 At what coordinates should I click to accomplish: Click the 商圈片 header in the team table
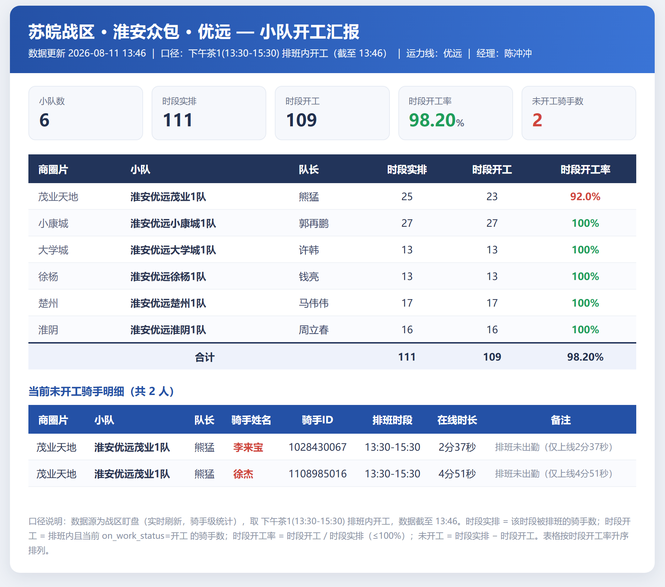pos(53,170)
